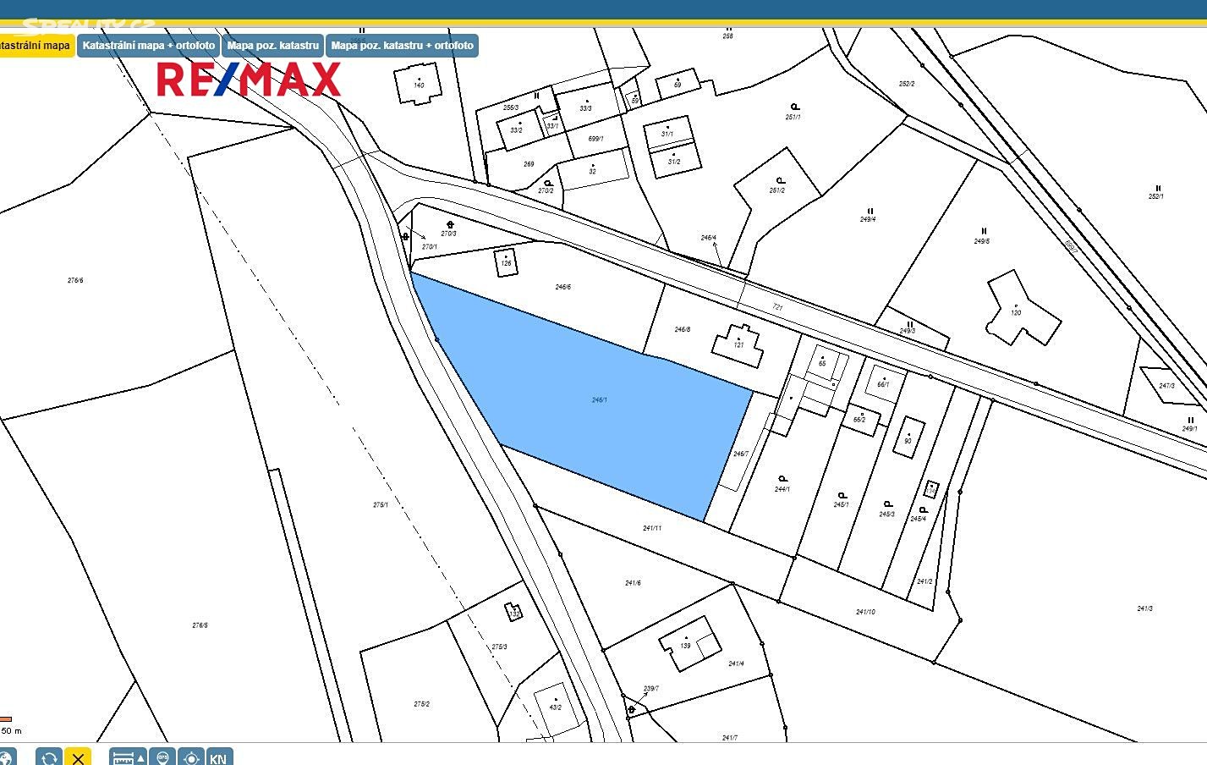Click parcel label 246/8

(x=683, y=329)
